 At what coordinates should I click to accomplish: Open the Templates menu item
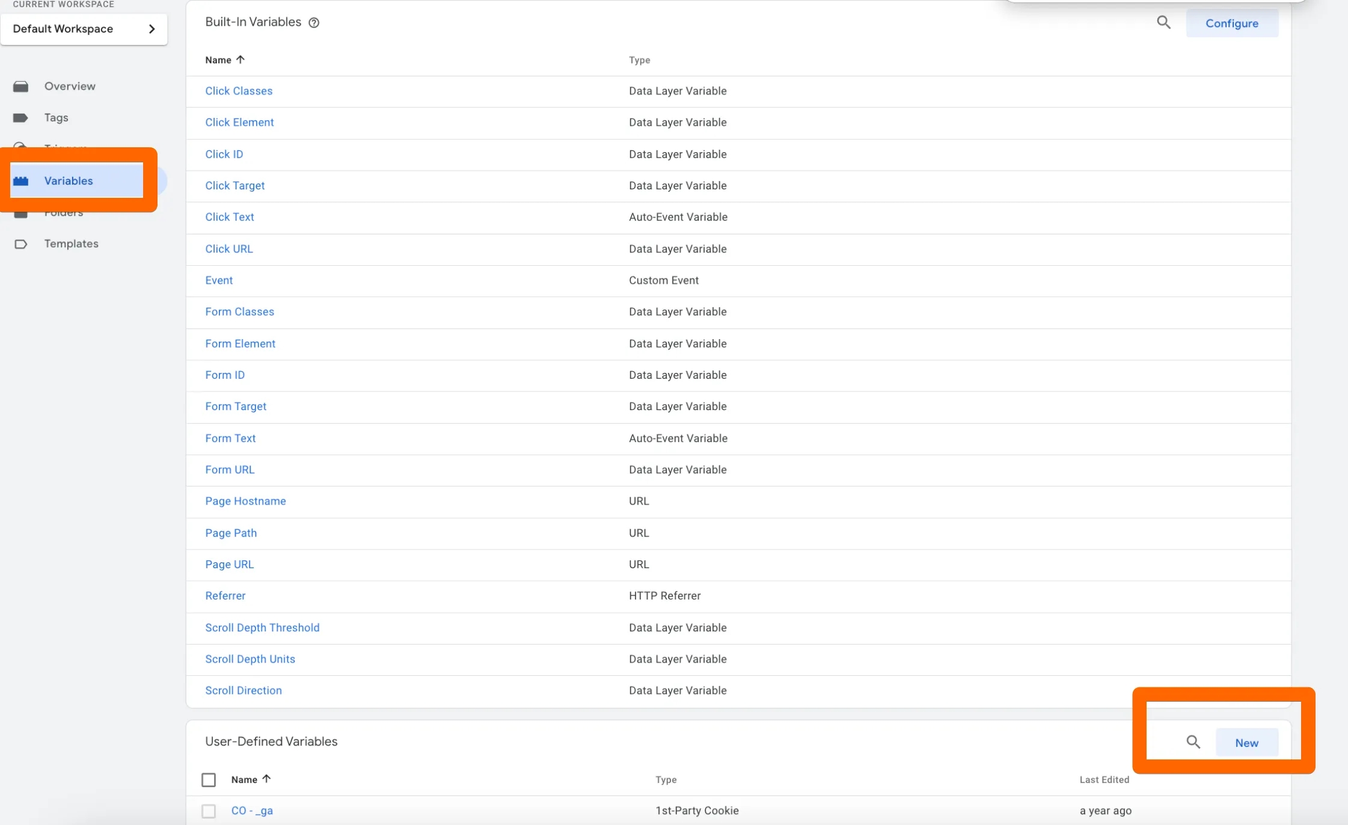[71, 244]
